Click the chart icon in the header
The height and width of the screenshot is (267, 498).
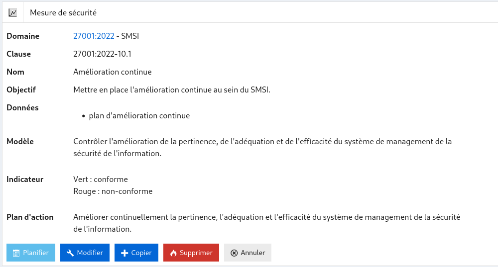tap(13, 12)
